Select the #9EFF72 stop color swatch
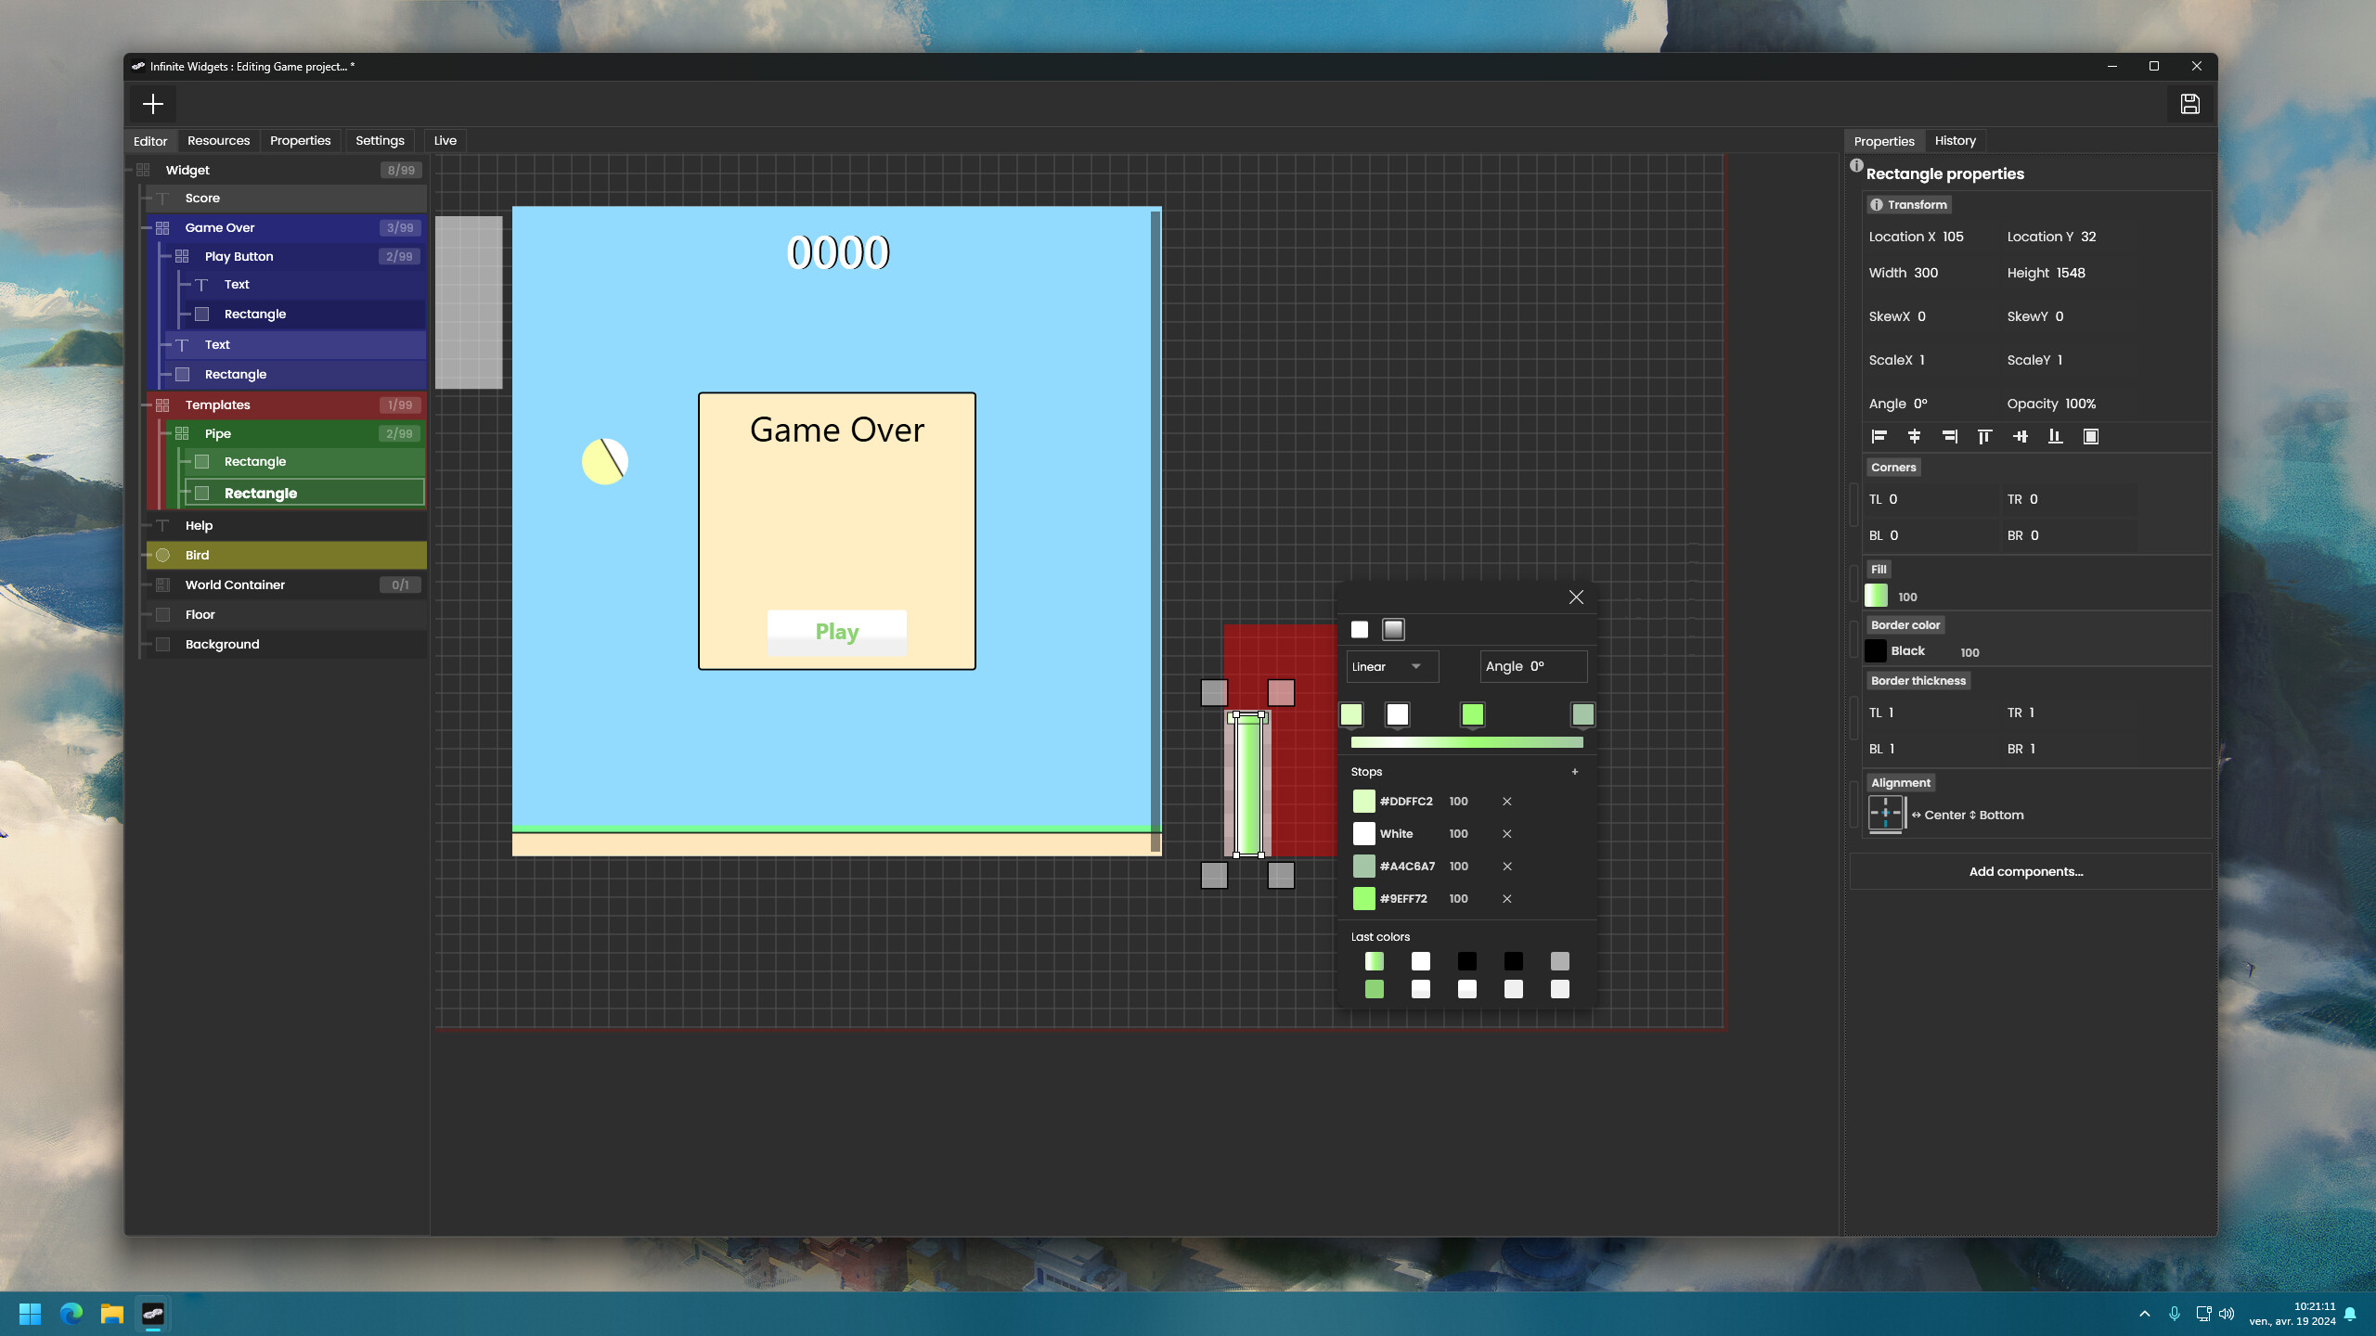The width and height of the screenshot is (2376, 1336). pyautogui.click(x=1363, y=898)
